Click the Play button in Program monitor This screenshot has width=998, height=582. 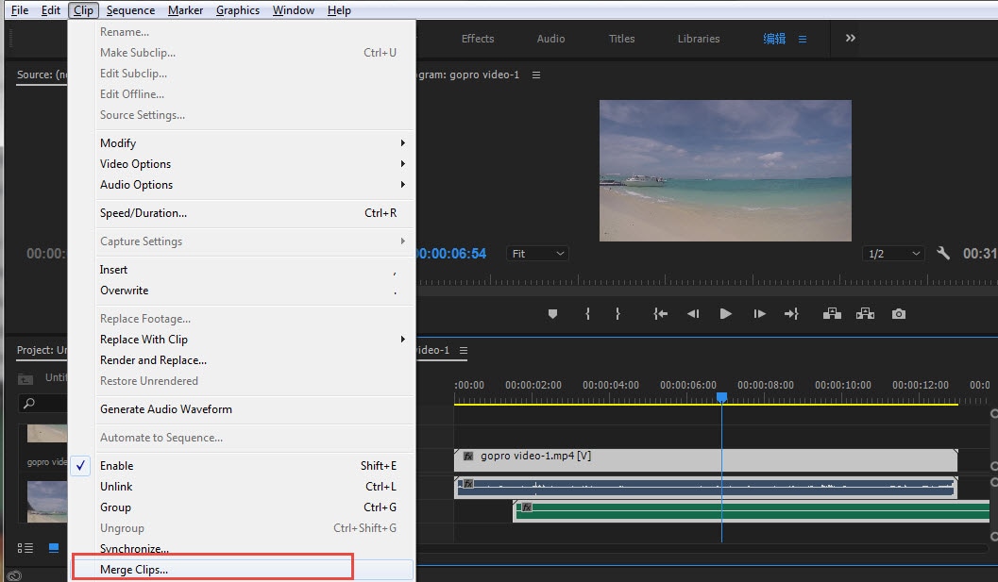coord(725,314)
